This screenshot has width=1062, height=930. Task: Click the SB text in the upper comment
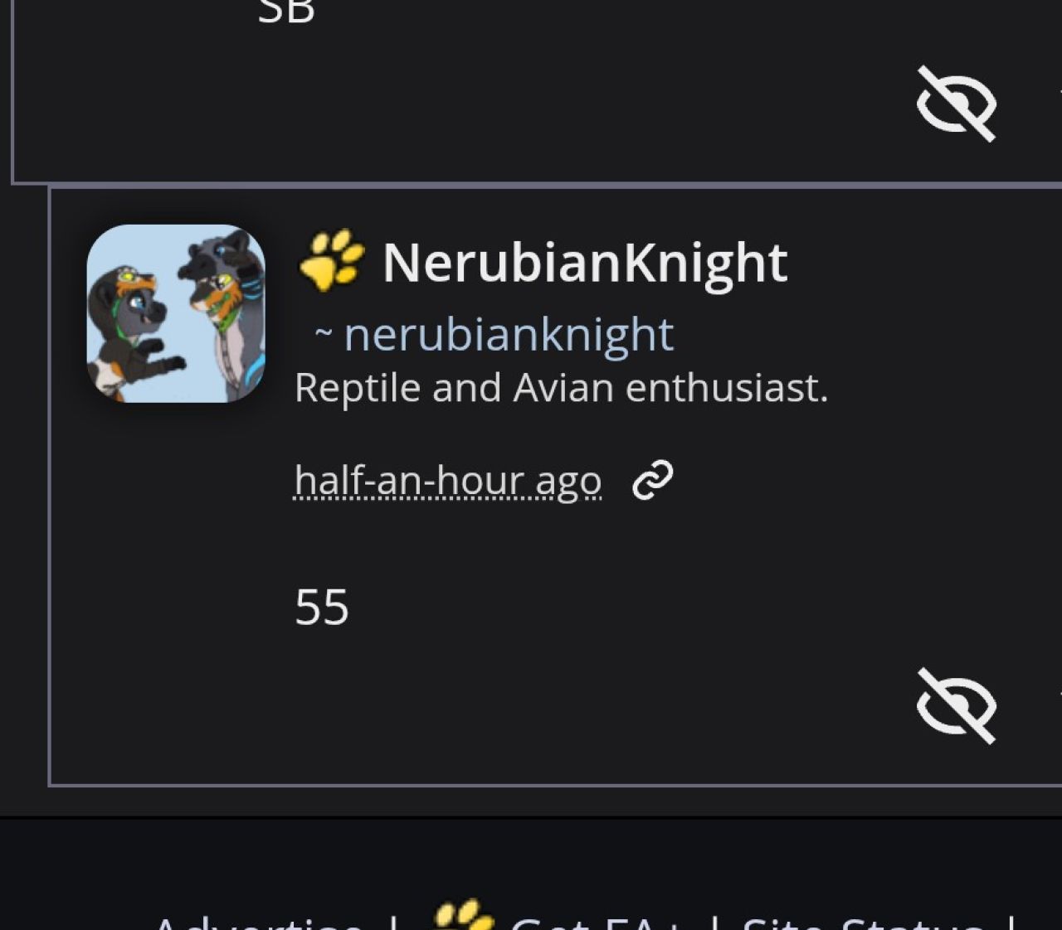coord(286,12)
